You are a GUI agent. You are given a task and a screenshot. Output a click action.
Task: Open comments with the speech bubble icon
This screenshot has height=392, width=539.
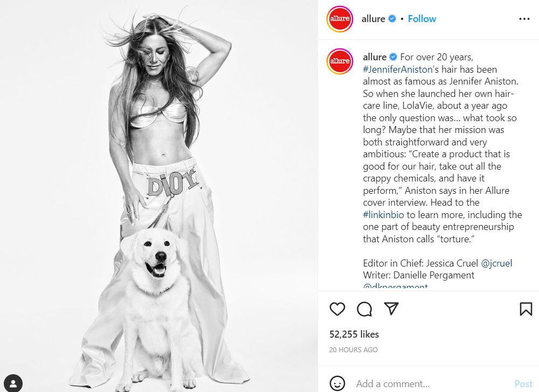364,309
